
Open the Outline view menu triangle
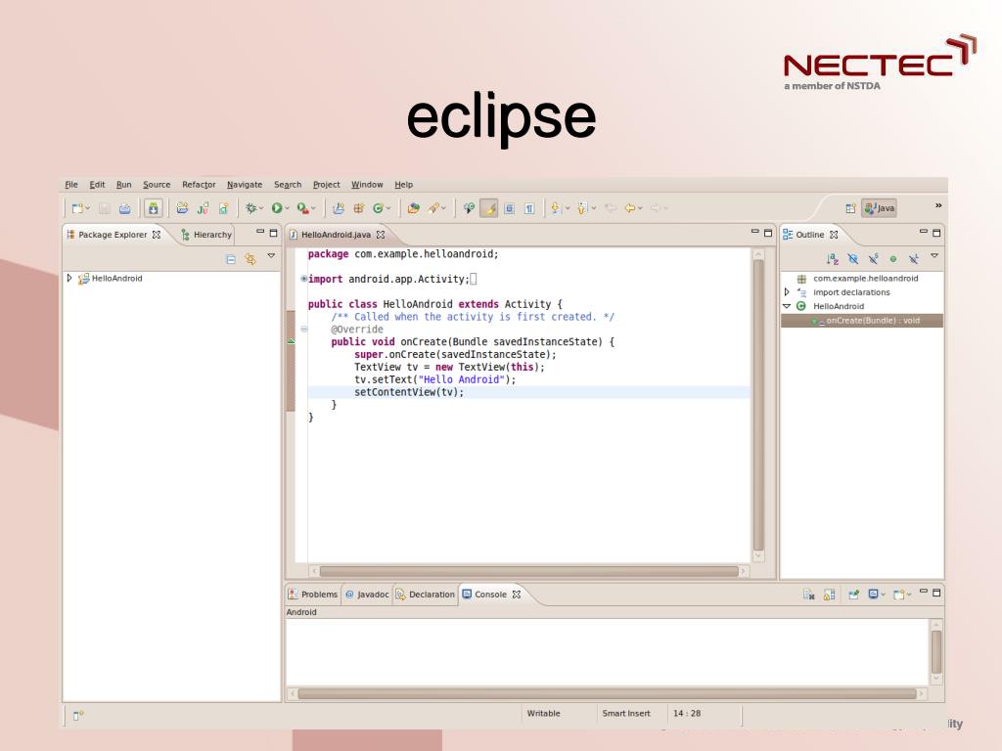[934, 255]
